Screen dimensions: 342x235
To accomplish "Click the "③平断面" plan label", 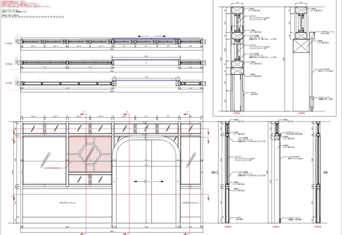I will [9, 83].
